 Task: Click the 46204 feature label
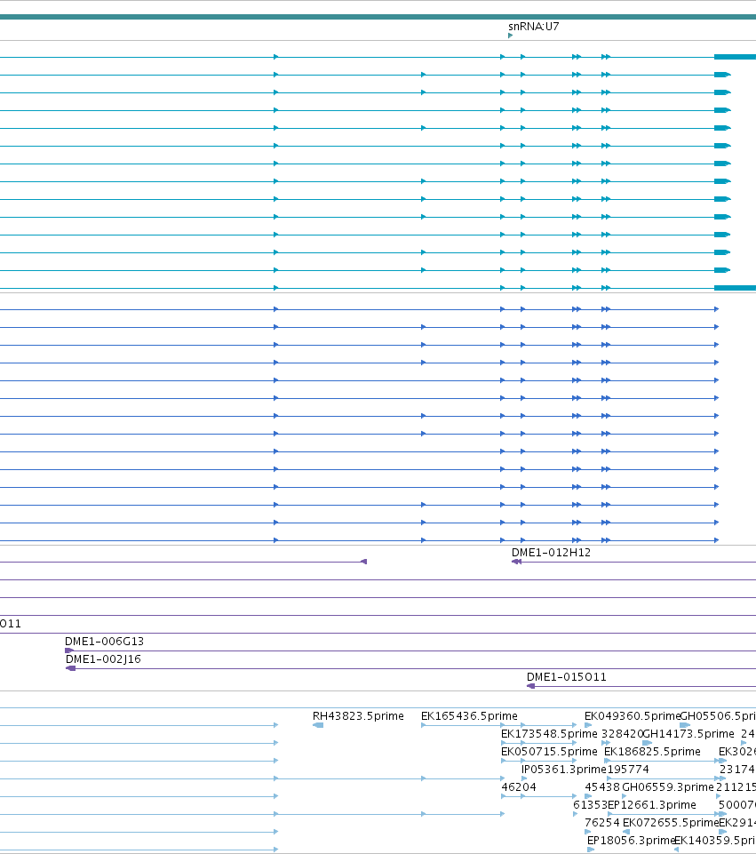pos(519,787)
